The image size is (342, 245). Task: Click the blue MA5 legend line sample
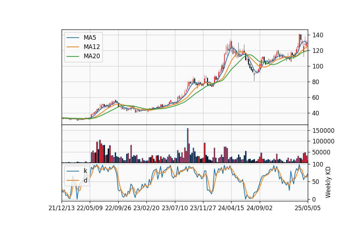(73, 38)
